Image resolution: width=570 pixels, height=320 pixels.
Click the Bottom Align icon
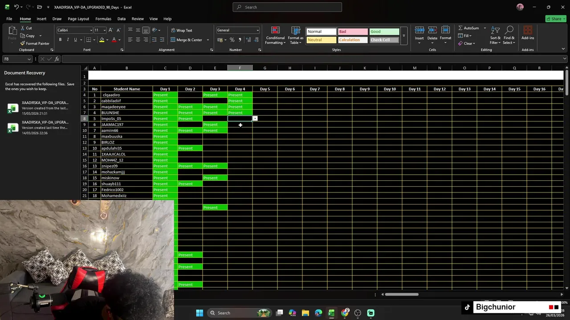click(146, 30)
